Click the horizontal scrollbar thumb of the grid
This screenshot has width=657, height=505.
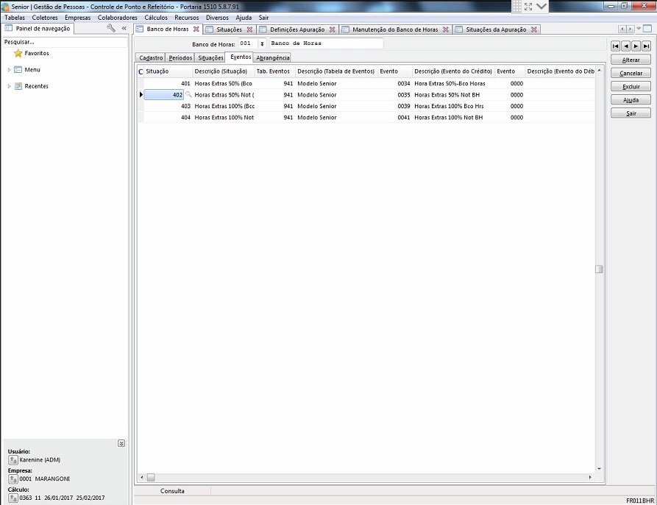click(x=151, y=477)
